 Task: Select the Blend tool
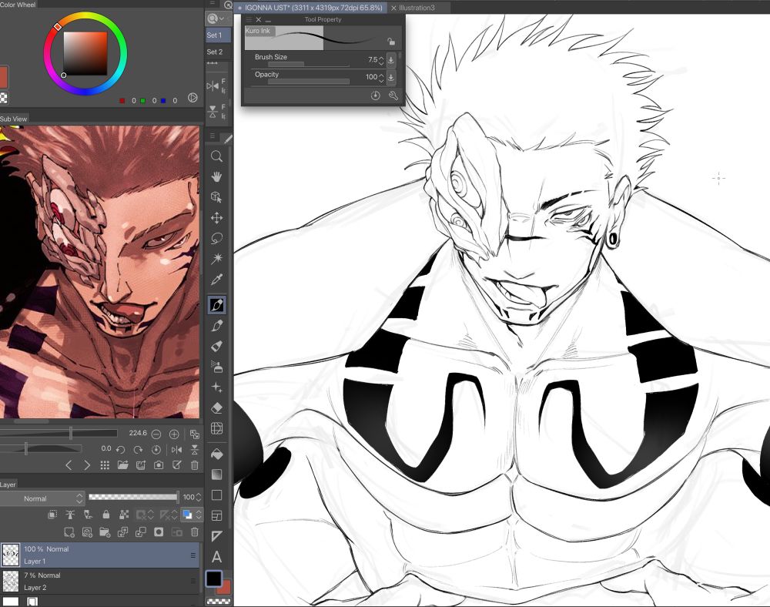[216, 428]
